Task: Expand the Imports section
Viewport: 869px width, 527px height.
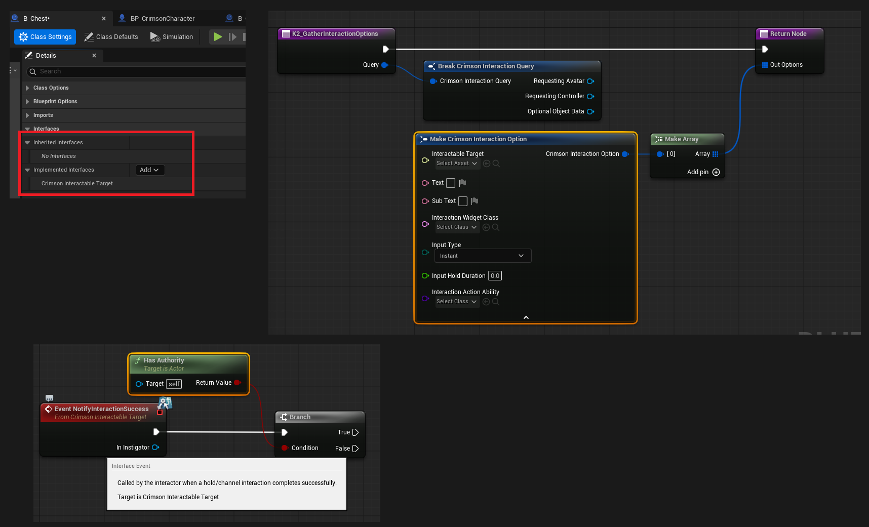Action: (x=27, y=115)
